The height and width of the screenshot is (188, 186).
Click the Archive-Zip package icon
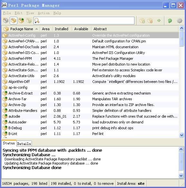click(5, 105)
